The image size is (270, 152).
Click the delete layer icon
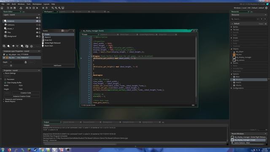coord(32,46)
